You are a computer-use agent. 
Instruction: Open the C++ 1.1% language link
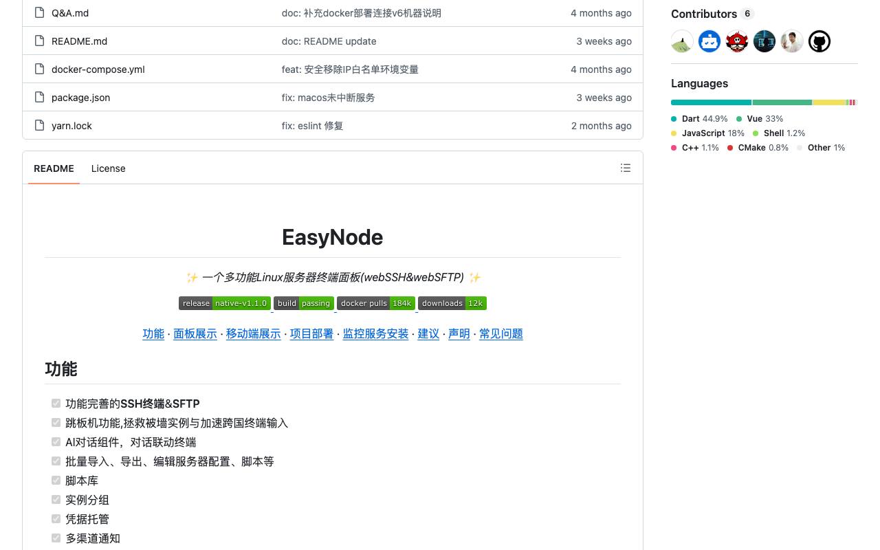(x=695, y=148)
